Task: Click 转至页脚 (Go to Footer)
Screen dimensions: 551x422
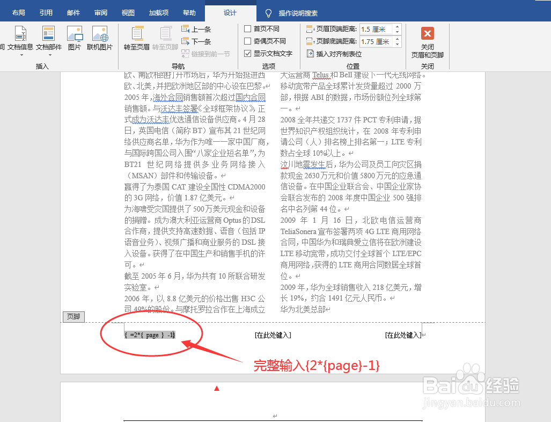Action: (x=165, y=38)
